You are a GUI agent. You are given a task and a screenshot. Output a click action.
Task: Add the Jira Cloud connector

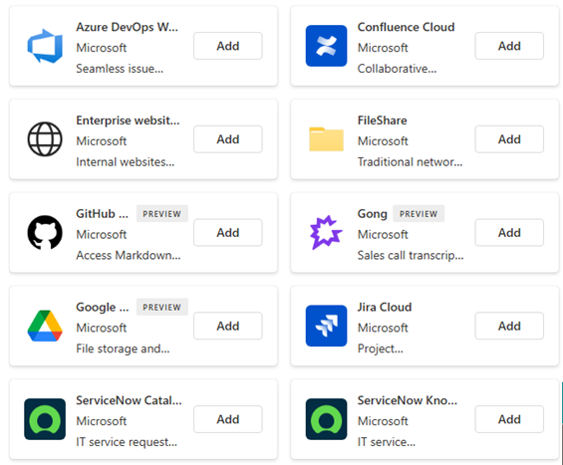point(509,326)
